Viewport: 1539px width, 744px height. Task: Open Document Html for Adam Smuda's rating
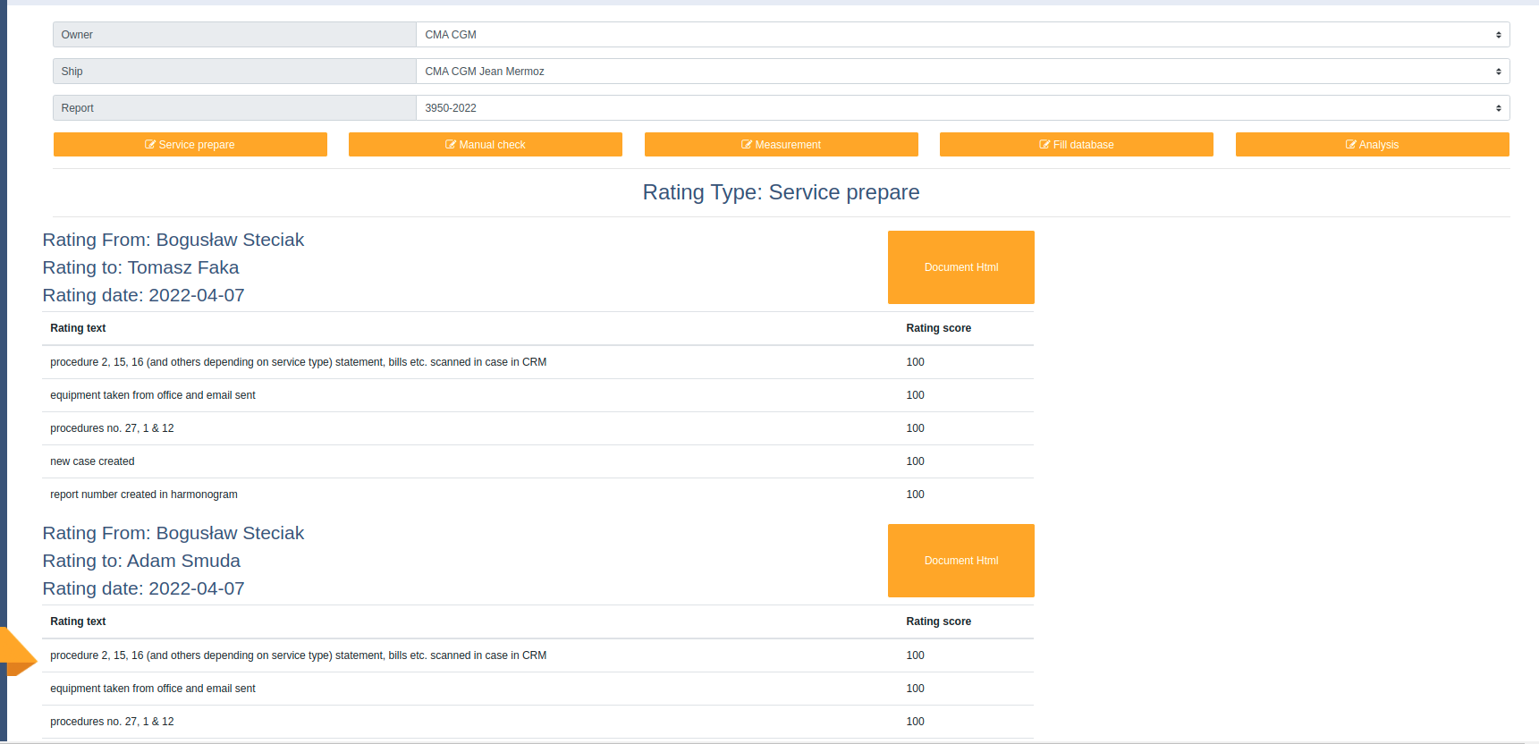pos(960,561)
